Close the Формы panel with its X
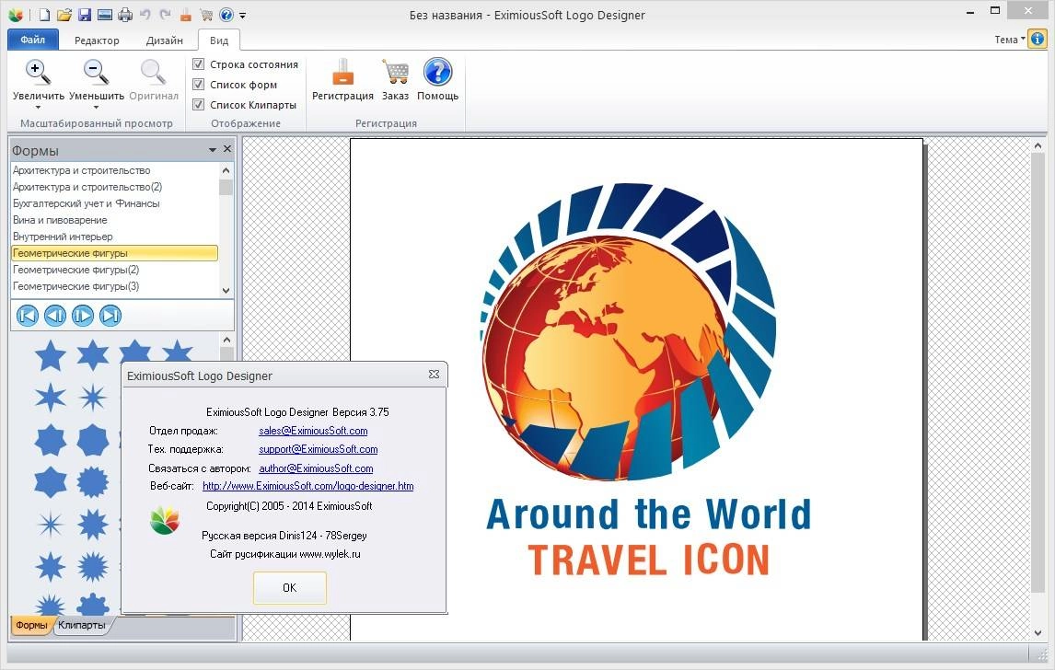This screenshot has height=670, width=1055. pyautogui.click(x=227, y=149)
